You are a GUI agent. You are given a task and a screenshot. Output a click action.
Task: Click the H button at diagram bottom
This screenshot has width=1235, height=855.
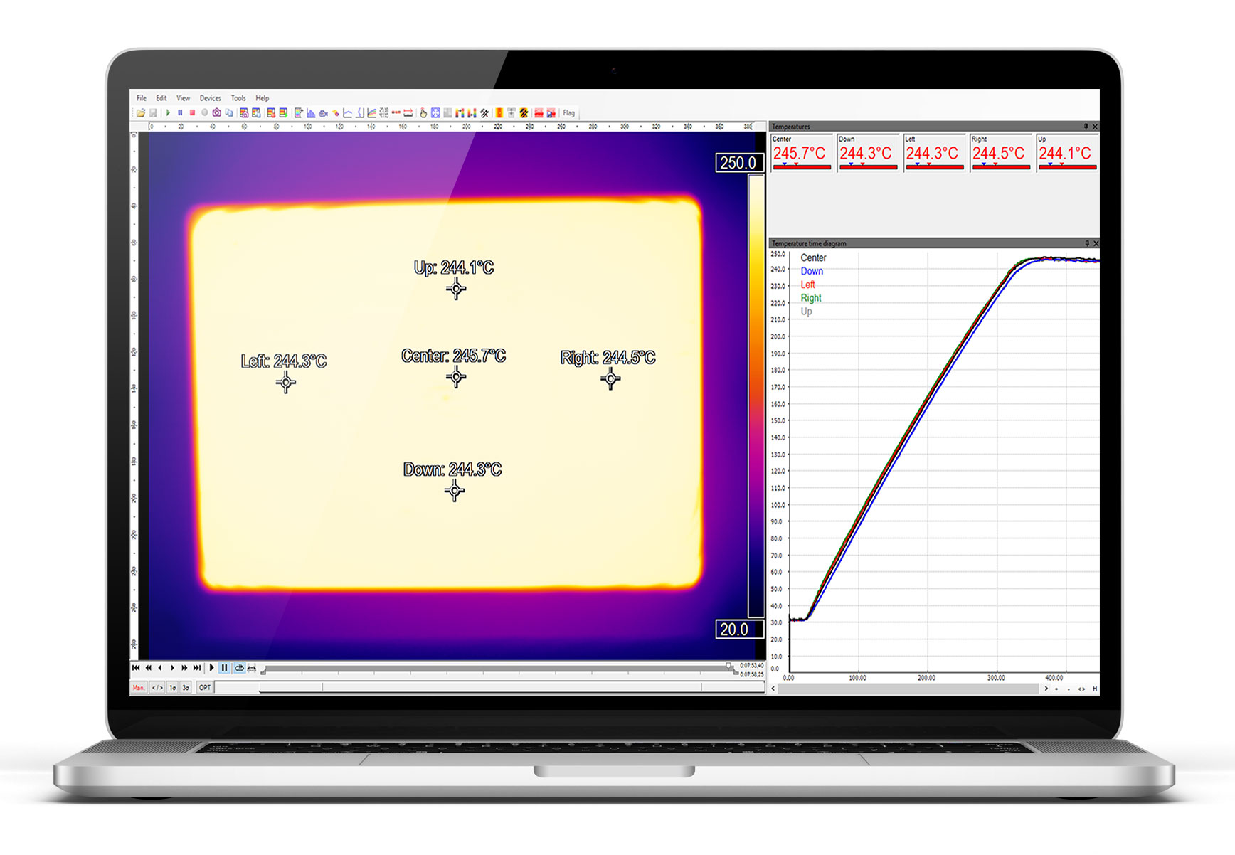pos(1095,689)
